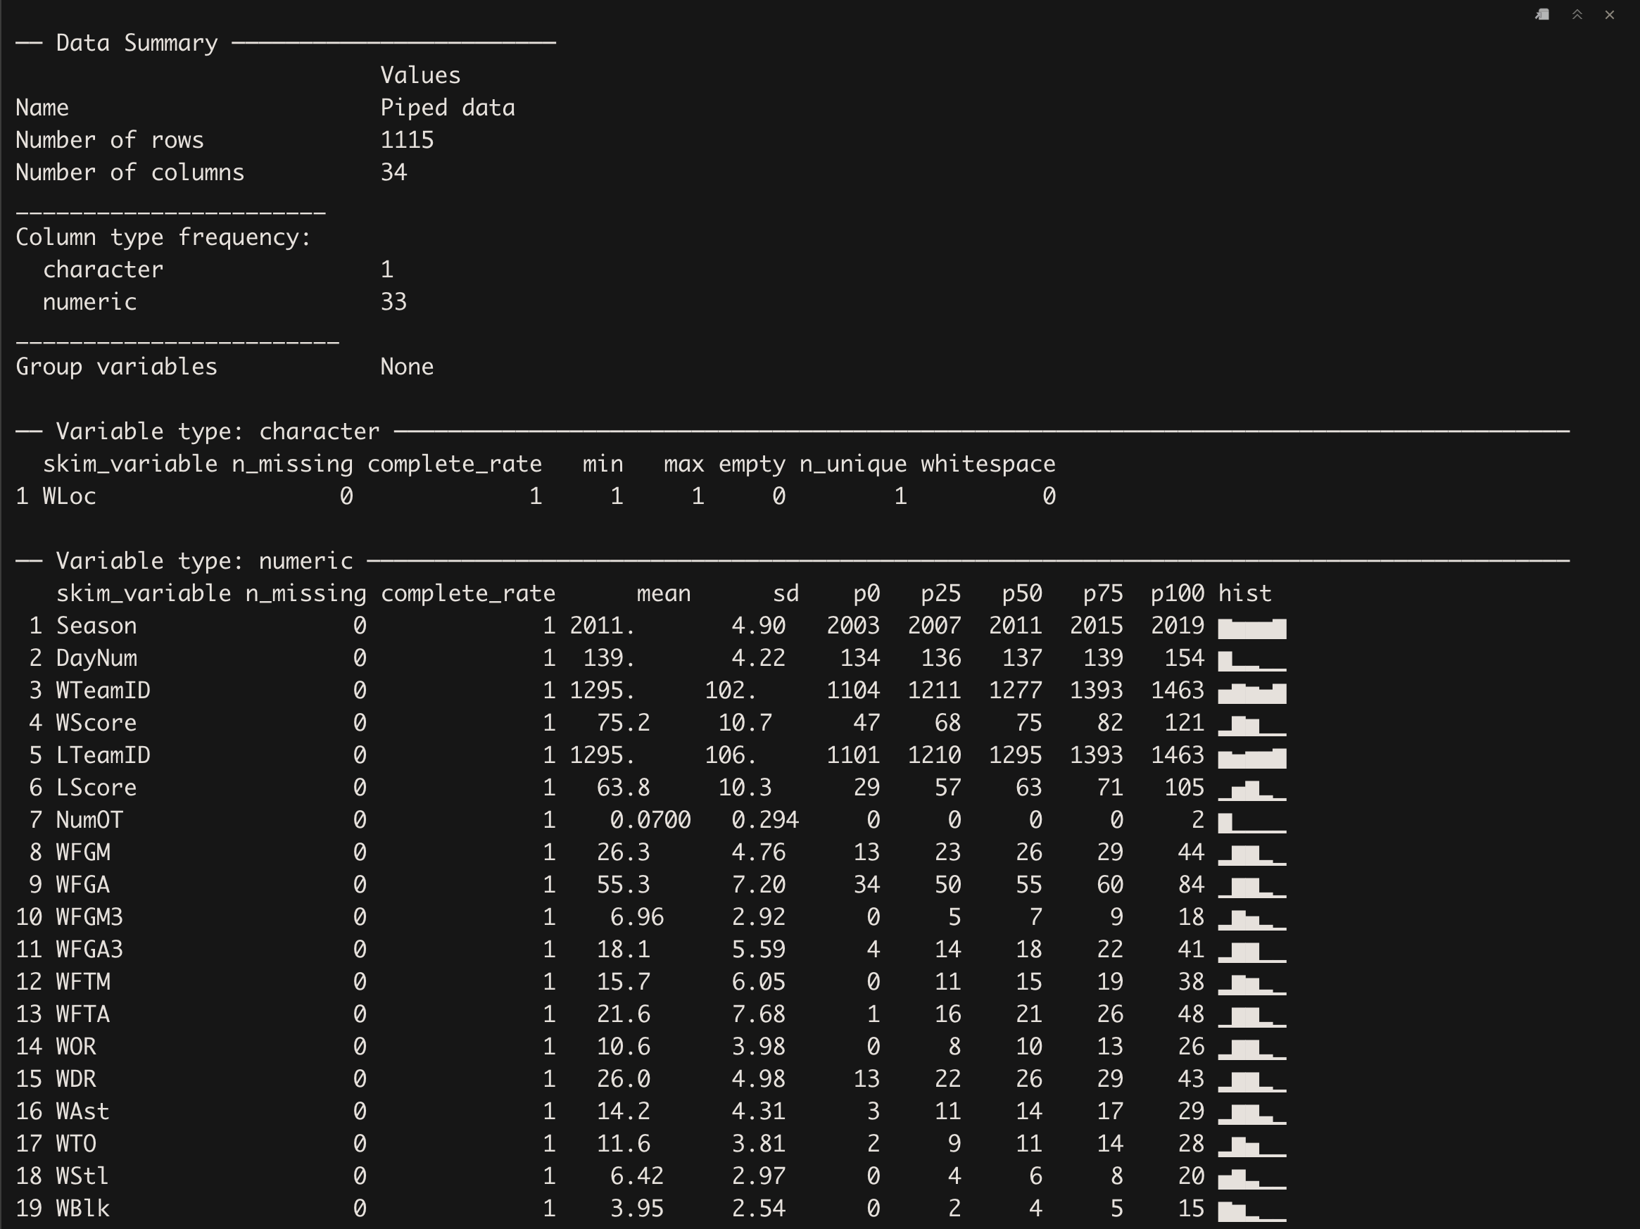Click the WScore histogram sparkline
Viewport: 1640px width, 1229px height.
click(x=1251, y=725)
